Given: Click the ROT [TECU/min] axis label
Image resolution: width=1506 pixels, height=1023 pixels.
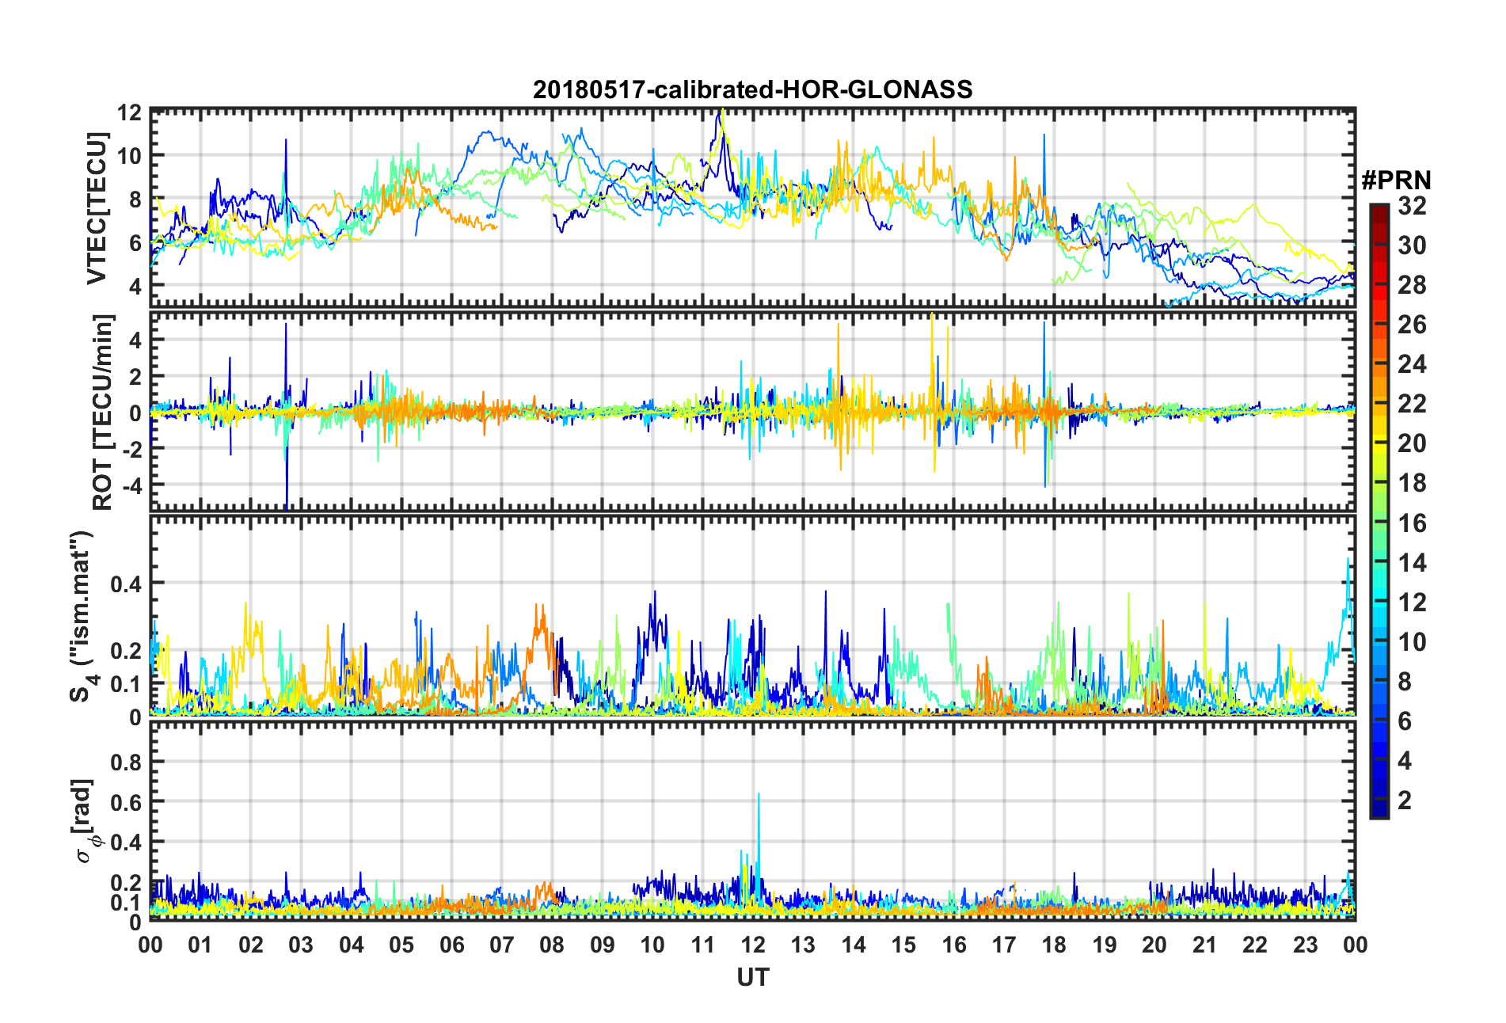Looking at the screenshot, I should tap(102, 412).
